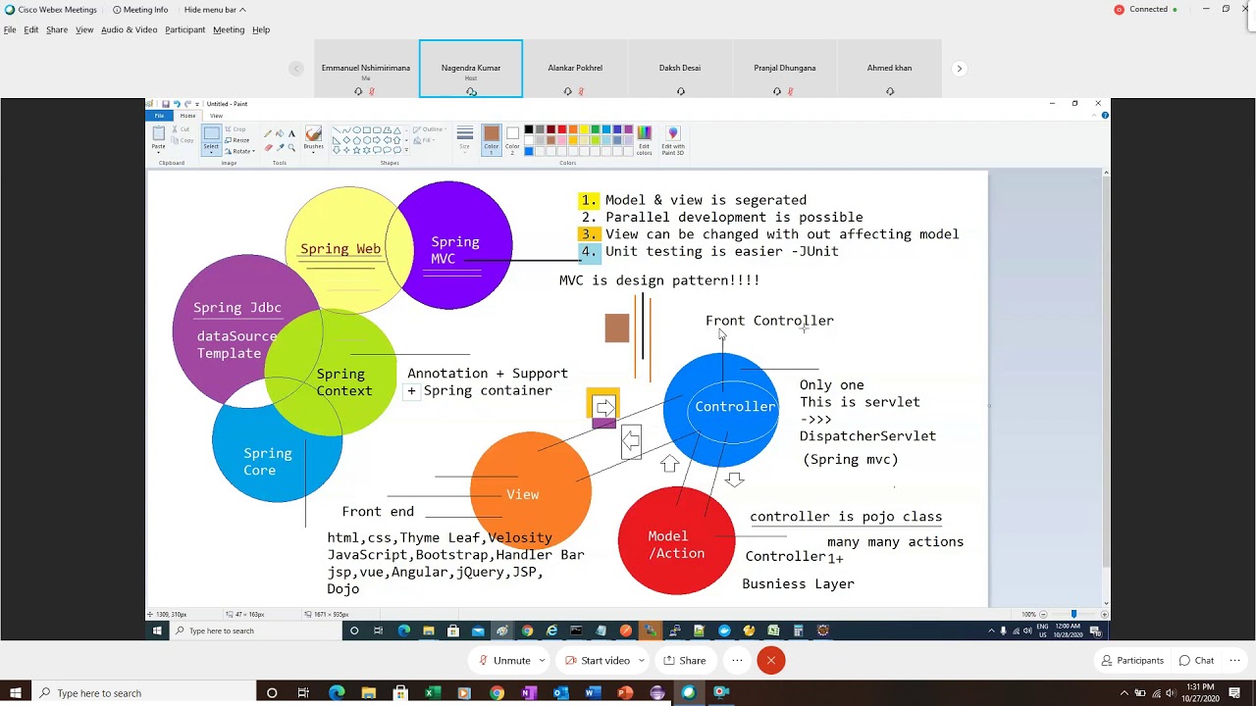The image size is (1256, 706).
Task: Launch PowerPoint from the bottom taskbar
Action: 624,693
